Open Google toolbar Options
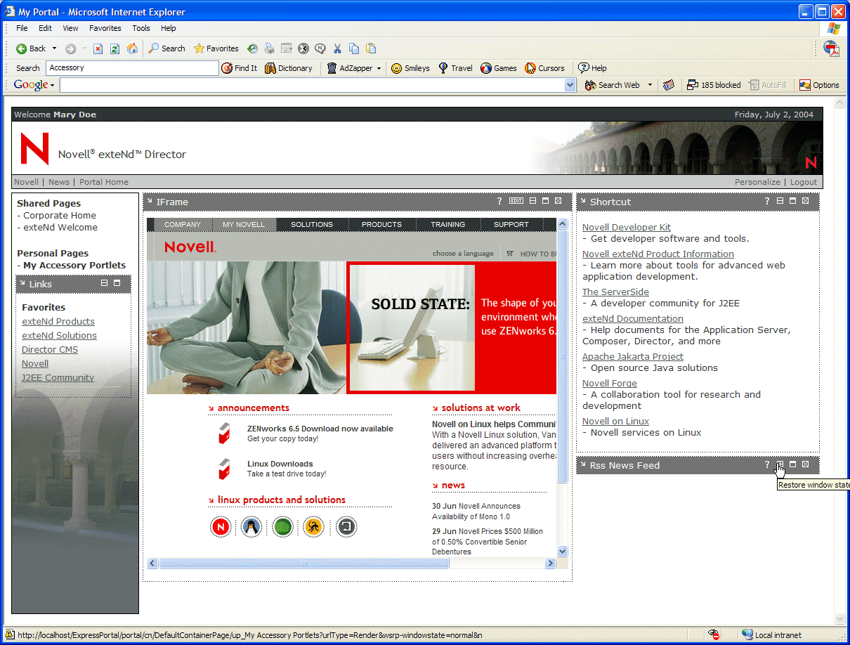The width and height of the screenshot is (850, 645). point(819,85)
